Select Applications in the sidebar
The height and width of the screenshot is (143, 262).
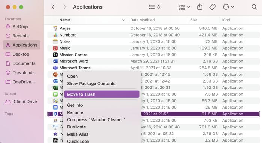[22, 45]
